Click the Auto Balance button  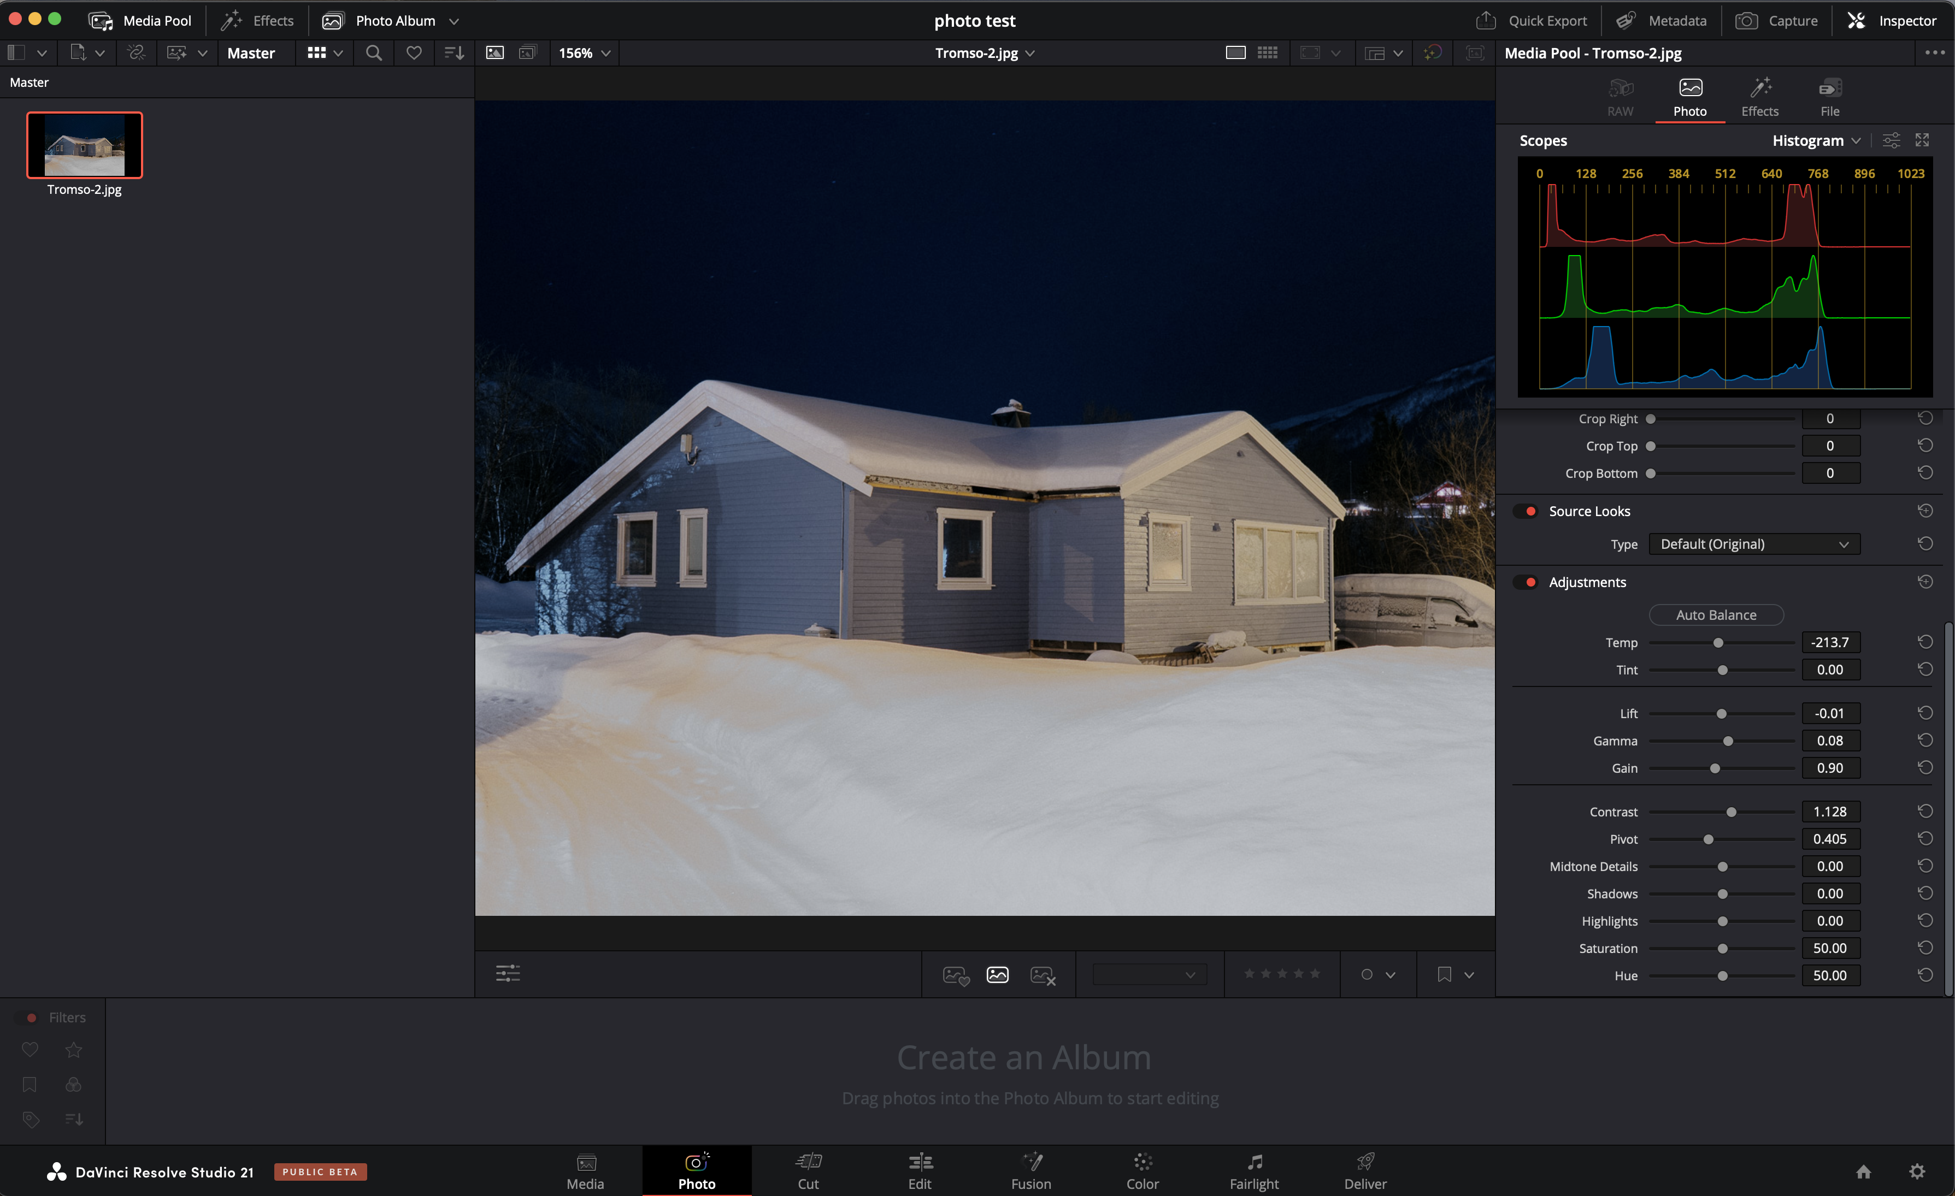pyautogui.click(x=1716, y=614)
